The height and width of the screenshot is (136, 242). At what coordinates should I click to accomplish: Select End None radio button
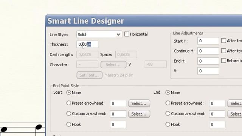pyautogui.click(x=168, y=92)
